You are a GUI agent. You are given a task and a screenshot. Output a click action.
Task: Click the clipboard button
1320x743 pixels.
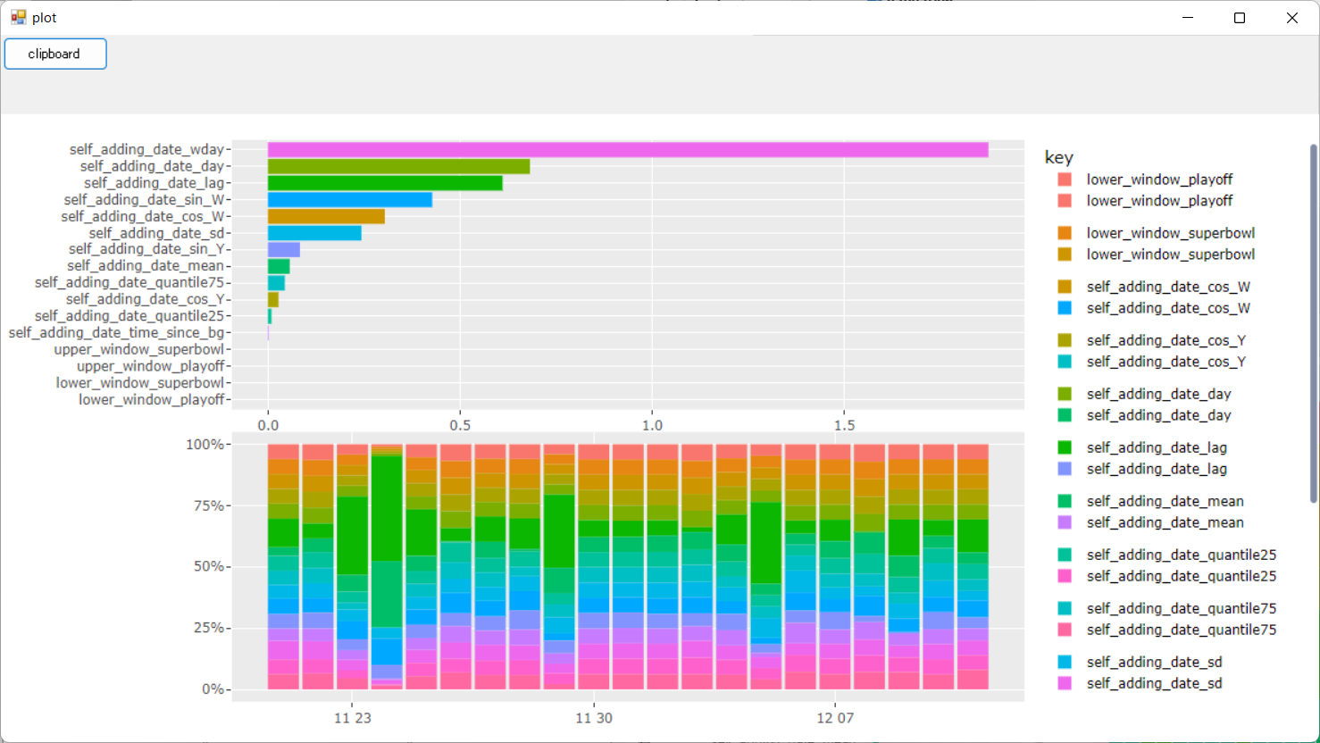coord(55,54)
